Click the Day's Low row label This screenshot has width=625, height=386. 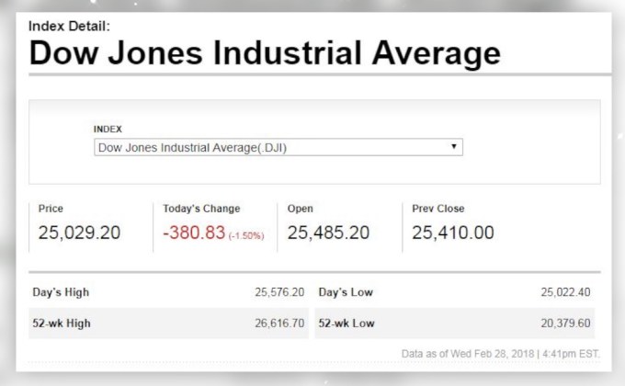[x=346, y=292]
